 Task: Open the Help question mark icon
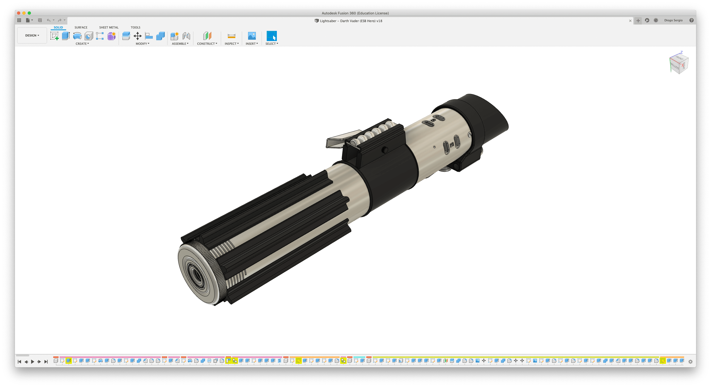(x=691, y=20)
